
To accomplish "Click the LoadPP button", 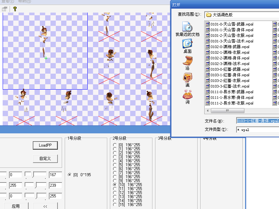I will (45, 145).
